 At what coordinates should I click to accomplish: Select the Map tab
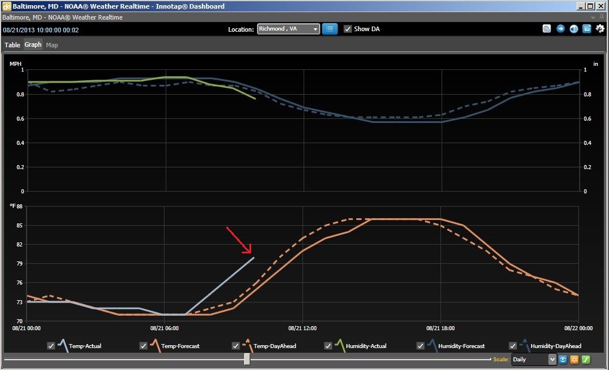tap(52, 45)
